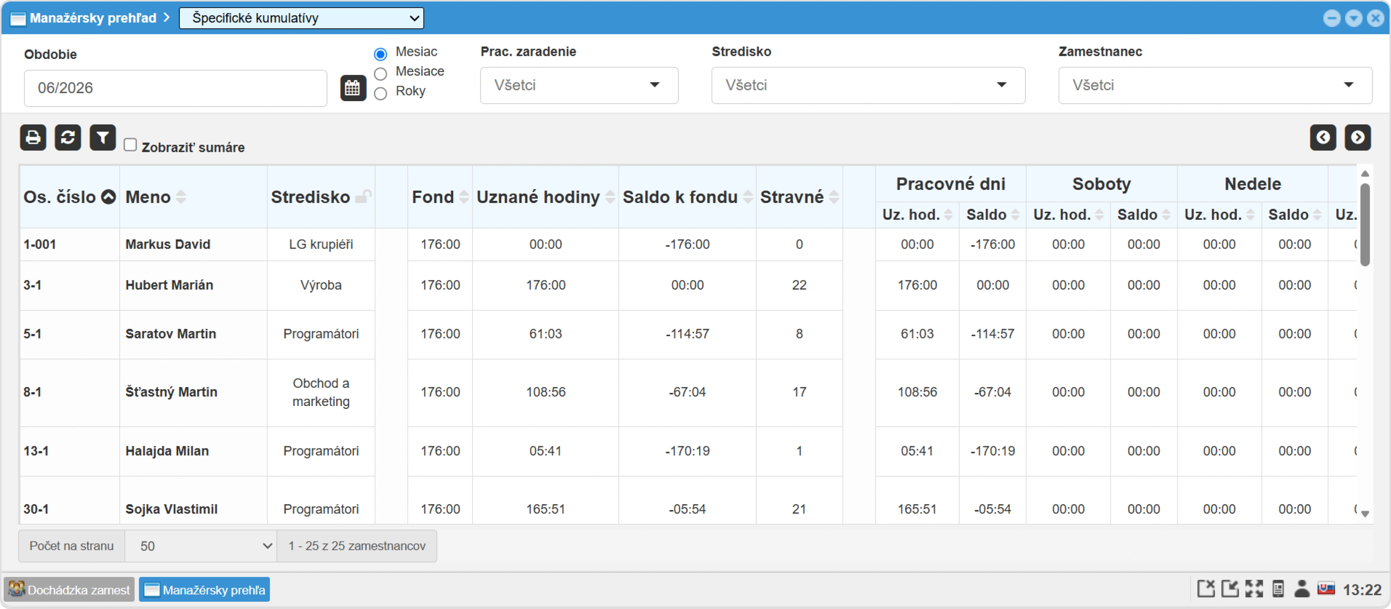Click tray window export arrow icon

tap(1230, 589)
